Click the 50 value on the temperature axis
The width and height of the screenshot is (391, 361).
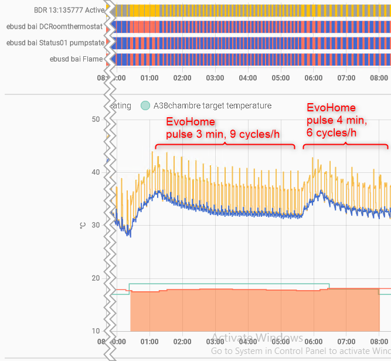[96, 119]
